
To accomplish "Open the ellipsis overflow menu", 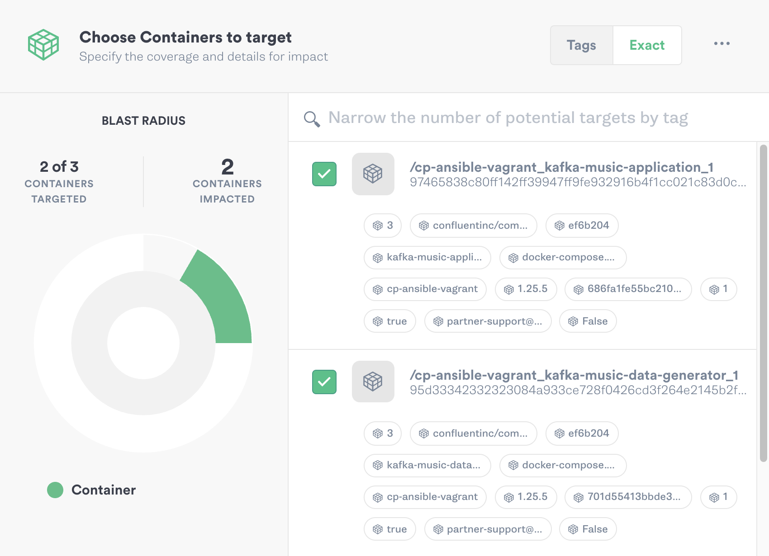I will (x=722, y=43).
